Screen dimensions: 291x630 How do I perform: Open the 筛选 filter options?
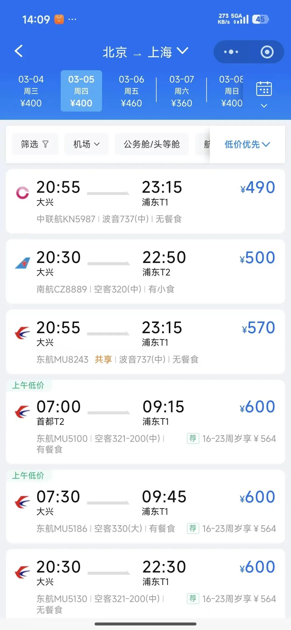[35, 144]
